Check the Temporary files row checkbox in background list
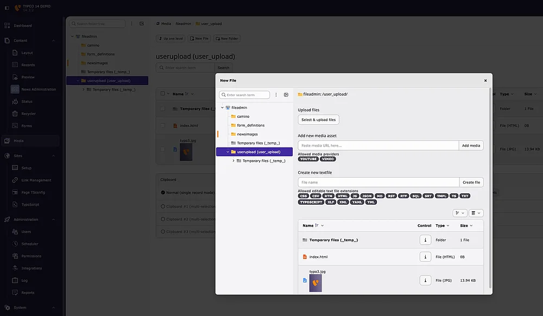The width and height of the screenshot is (543, 316). click(x=163, y=109)
